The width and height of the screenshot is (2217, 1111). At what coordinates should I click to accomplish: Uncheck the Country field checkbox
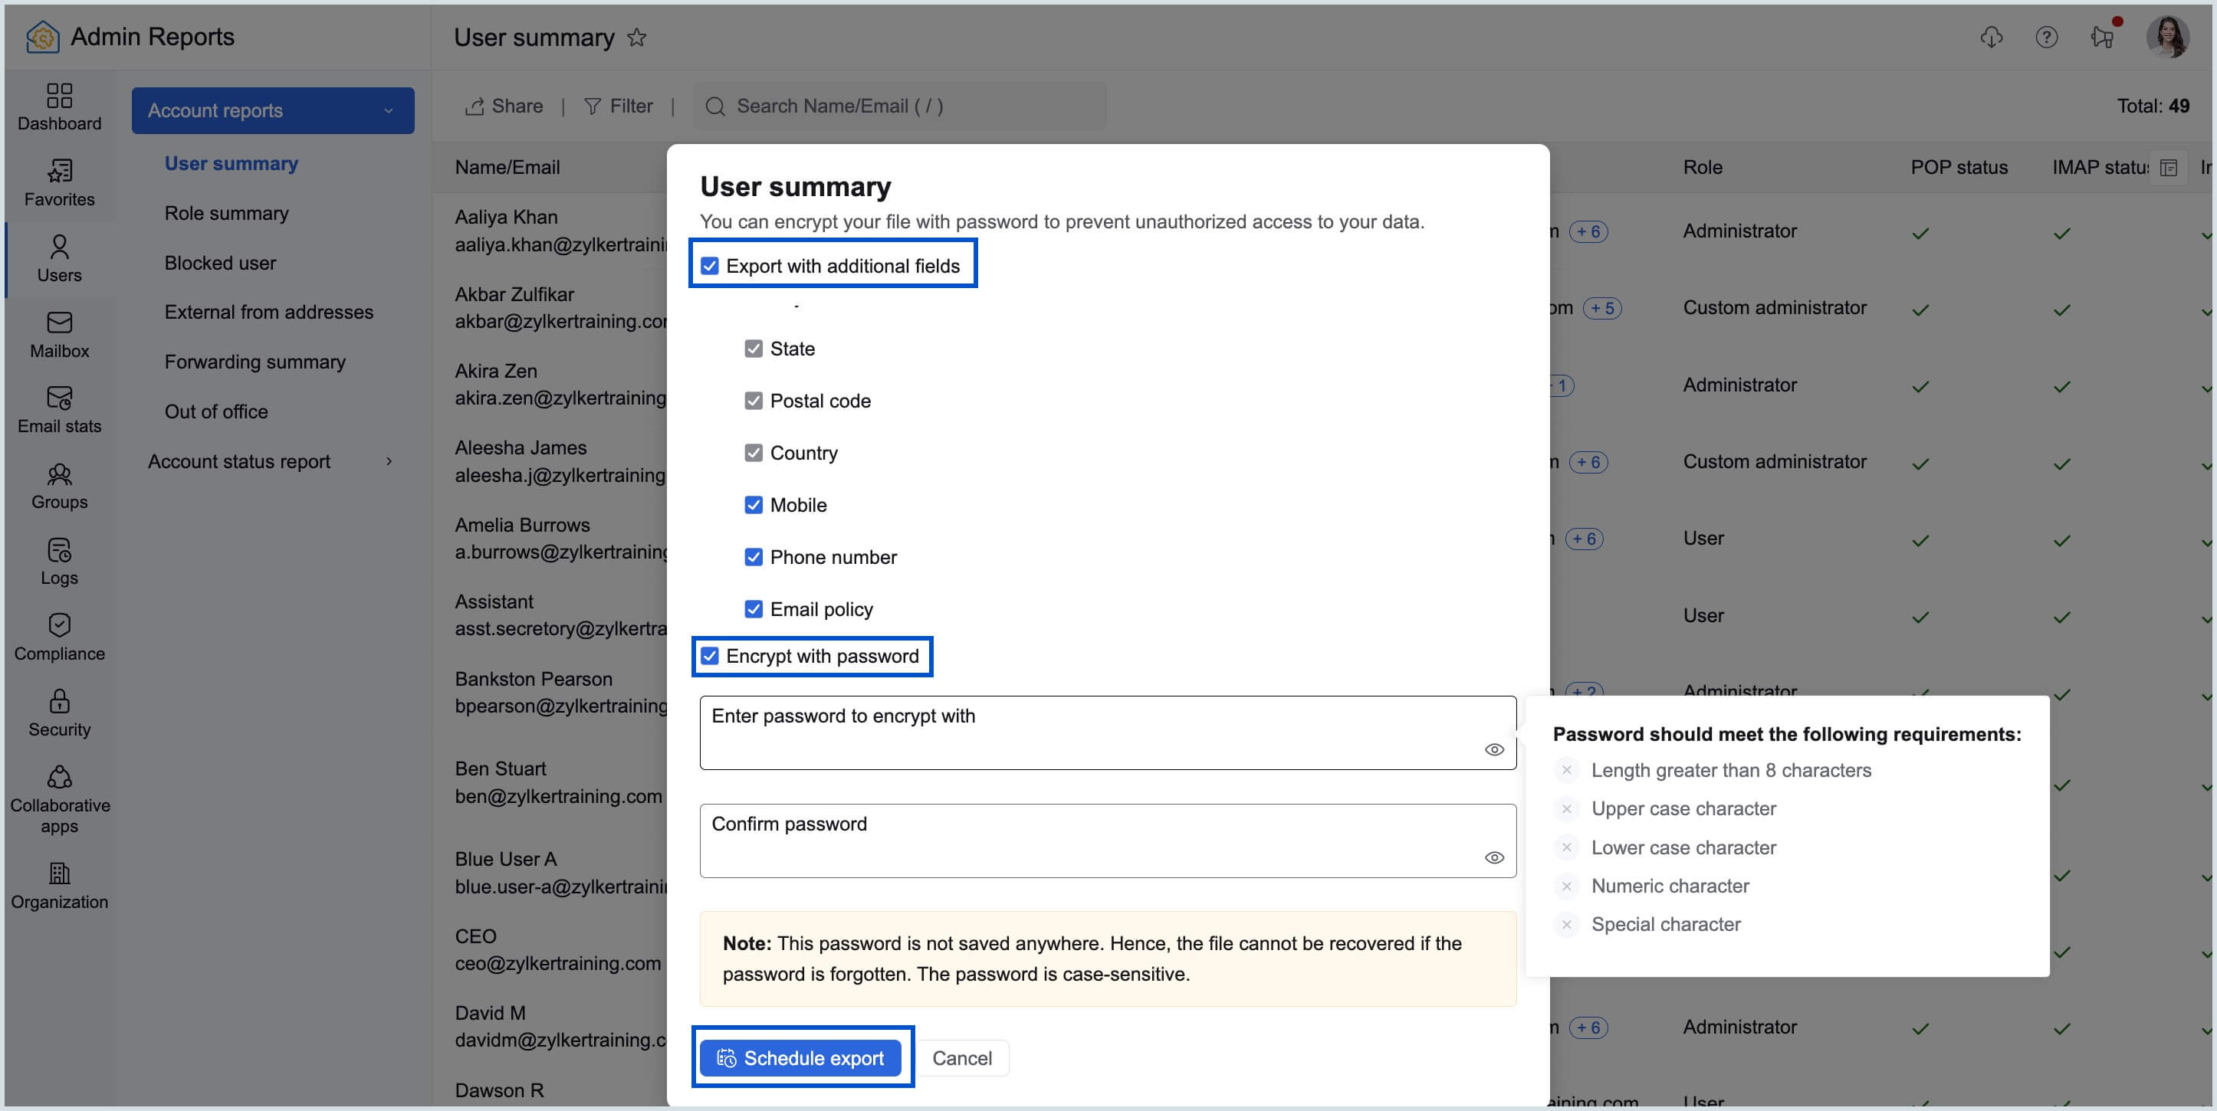pos(753,452)
